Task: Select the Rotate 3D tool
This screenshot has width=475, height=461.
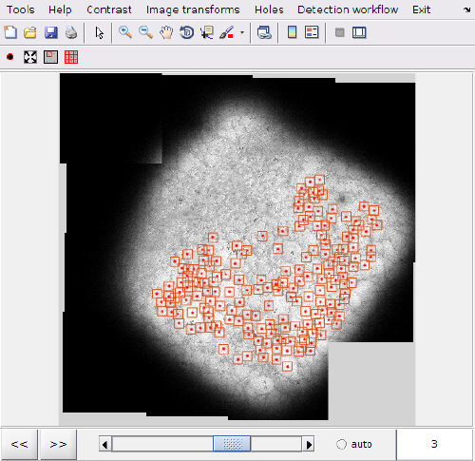Action: coord(187,32)
